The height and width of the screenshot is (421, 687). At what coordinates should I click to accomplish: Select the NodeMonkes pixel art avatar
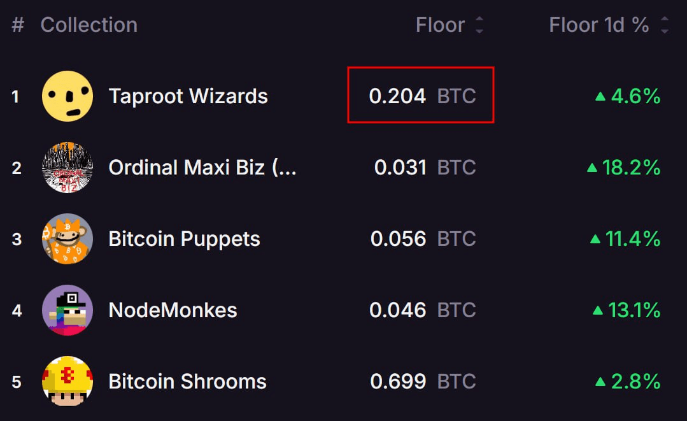tap(67, 310)
